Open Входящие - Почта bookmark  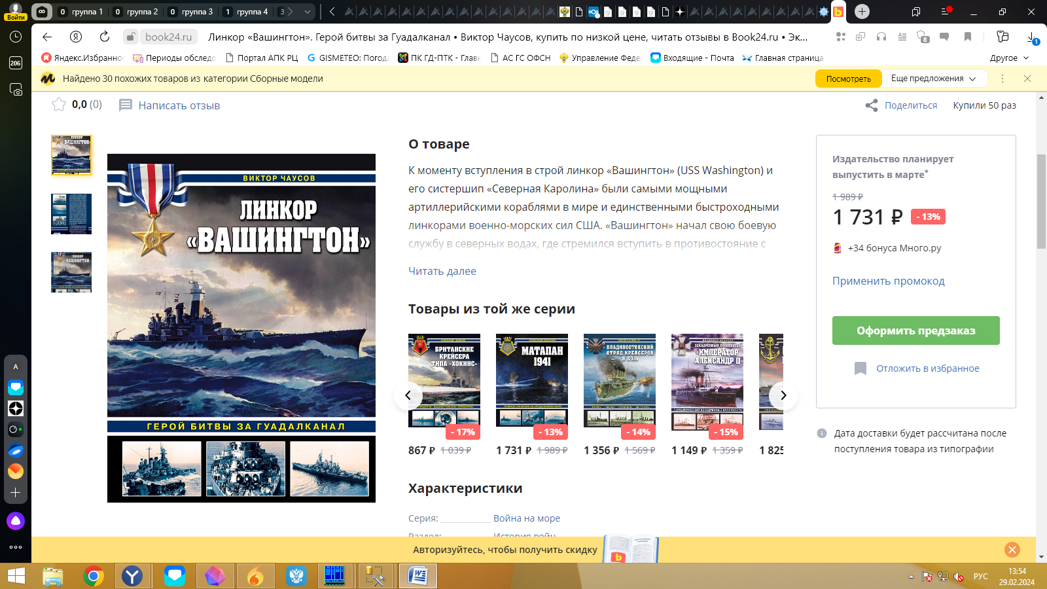click(x=692, y=58)
